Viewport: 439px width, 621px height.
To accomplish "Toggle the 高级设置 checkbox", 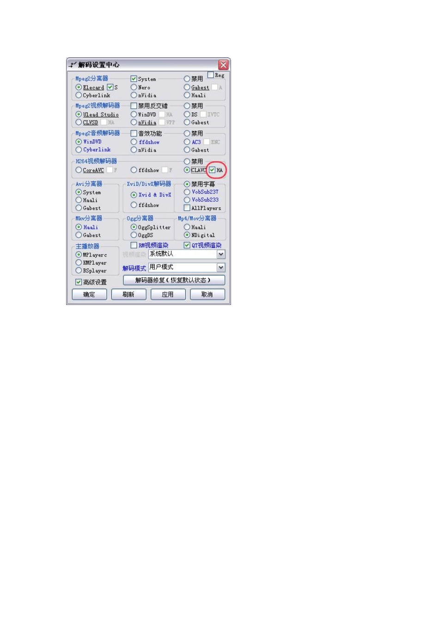I will (79, 282).
